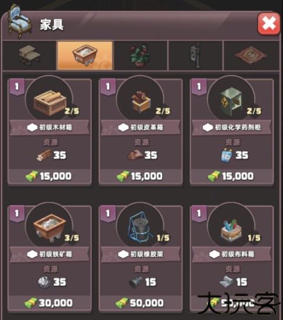Screen dimensions: 283x320
Task: Open the table furniture category tab
Action: tap(29, 56)
